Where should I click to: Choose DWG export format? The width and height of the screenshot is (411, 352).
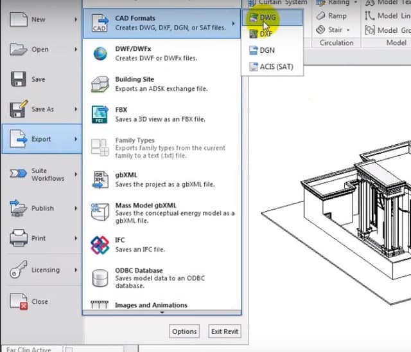pyautogui.click(x=272, y=17)
